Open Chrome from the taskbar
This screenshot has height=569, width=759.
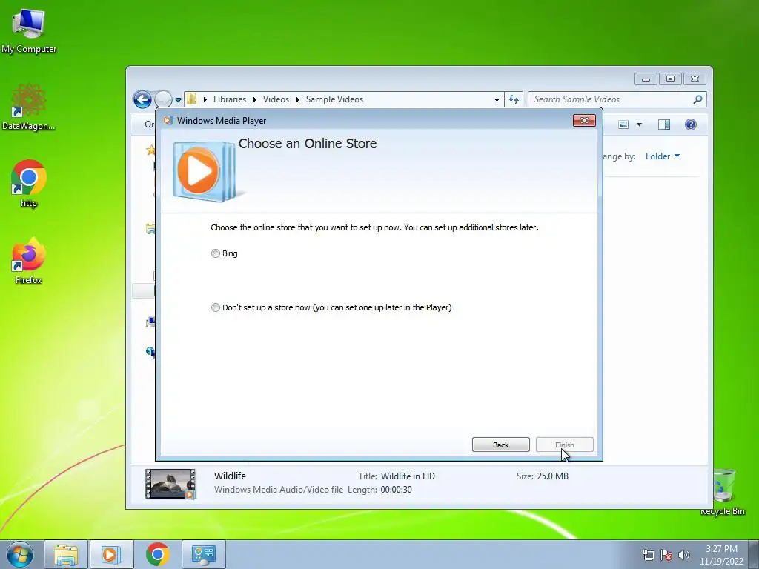coord(157,554)
